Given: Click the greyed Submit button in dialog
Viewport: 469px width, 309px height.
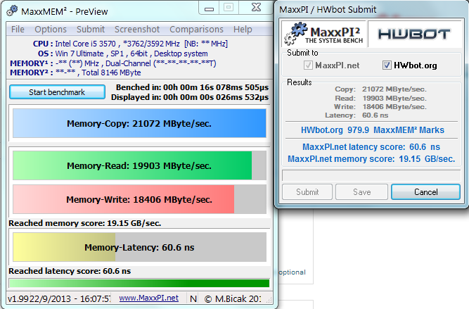Looking at the screenshot, I should [x=307, y=191].
